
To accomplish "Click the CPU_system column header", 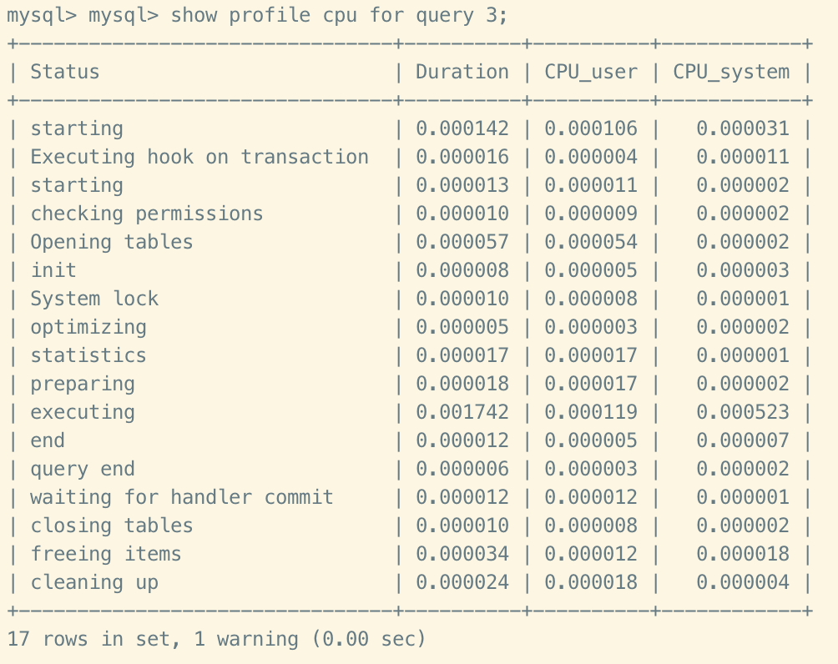I will click(x=730, y=72).
